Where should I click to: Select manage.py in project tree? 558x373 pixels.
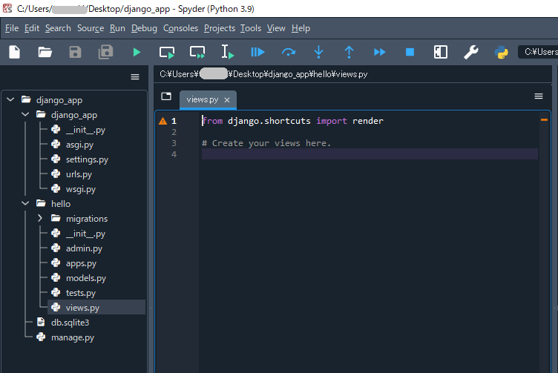click(x=73, y=337)
